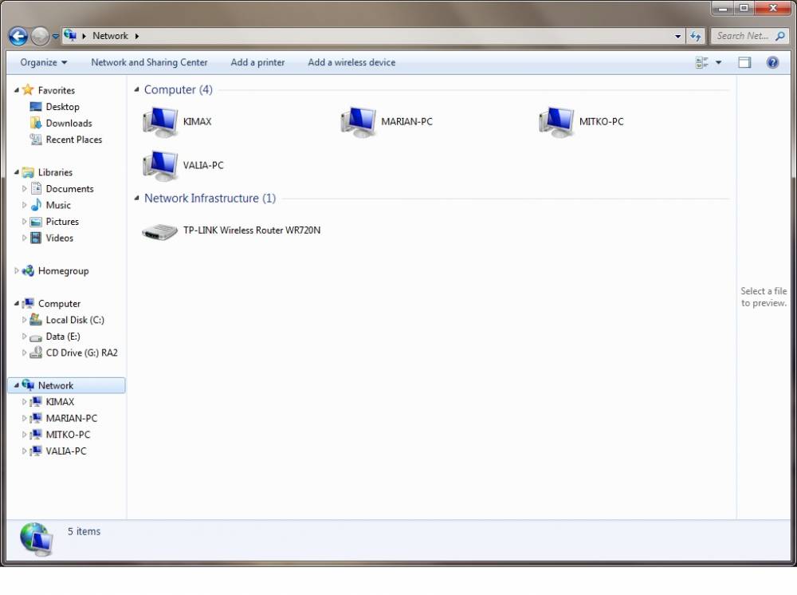Select VALIA-PC in the sidebar tree

pos(65,451)
